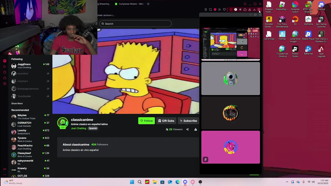Image resolution: width=331 pixels, height=186 pixels.
Task: Open Nintendo Switch desktop icon
Action: (295, 7)
